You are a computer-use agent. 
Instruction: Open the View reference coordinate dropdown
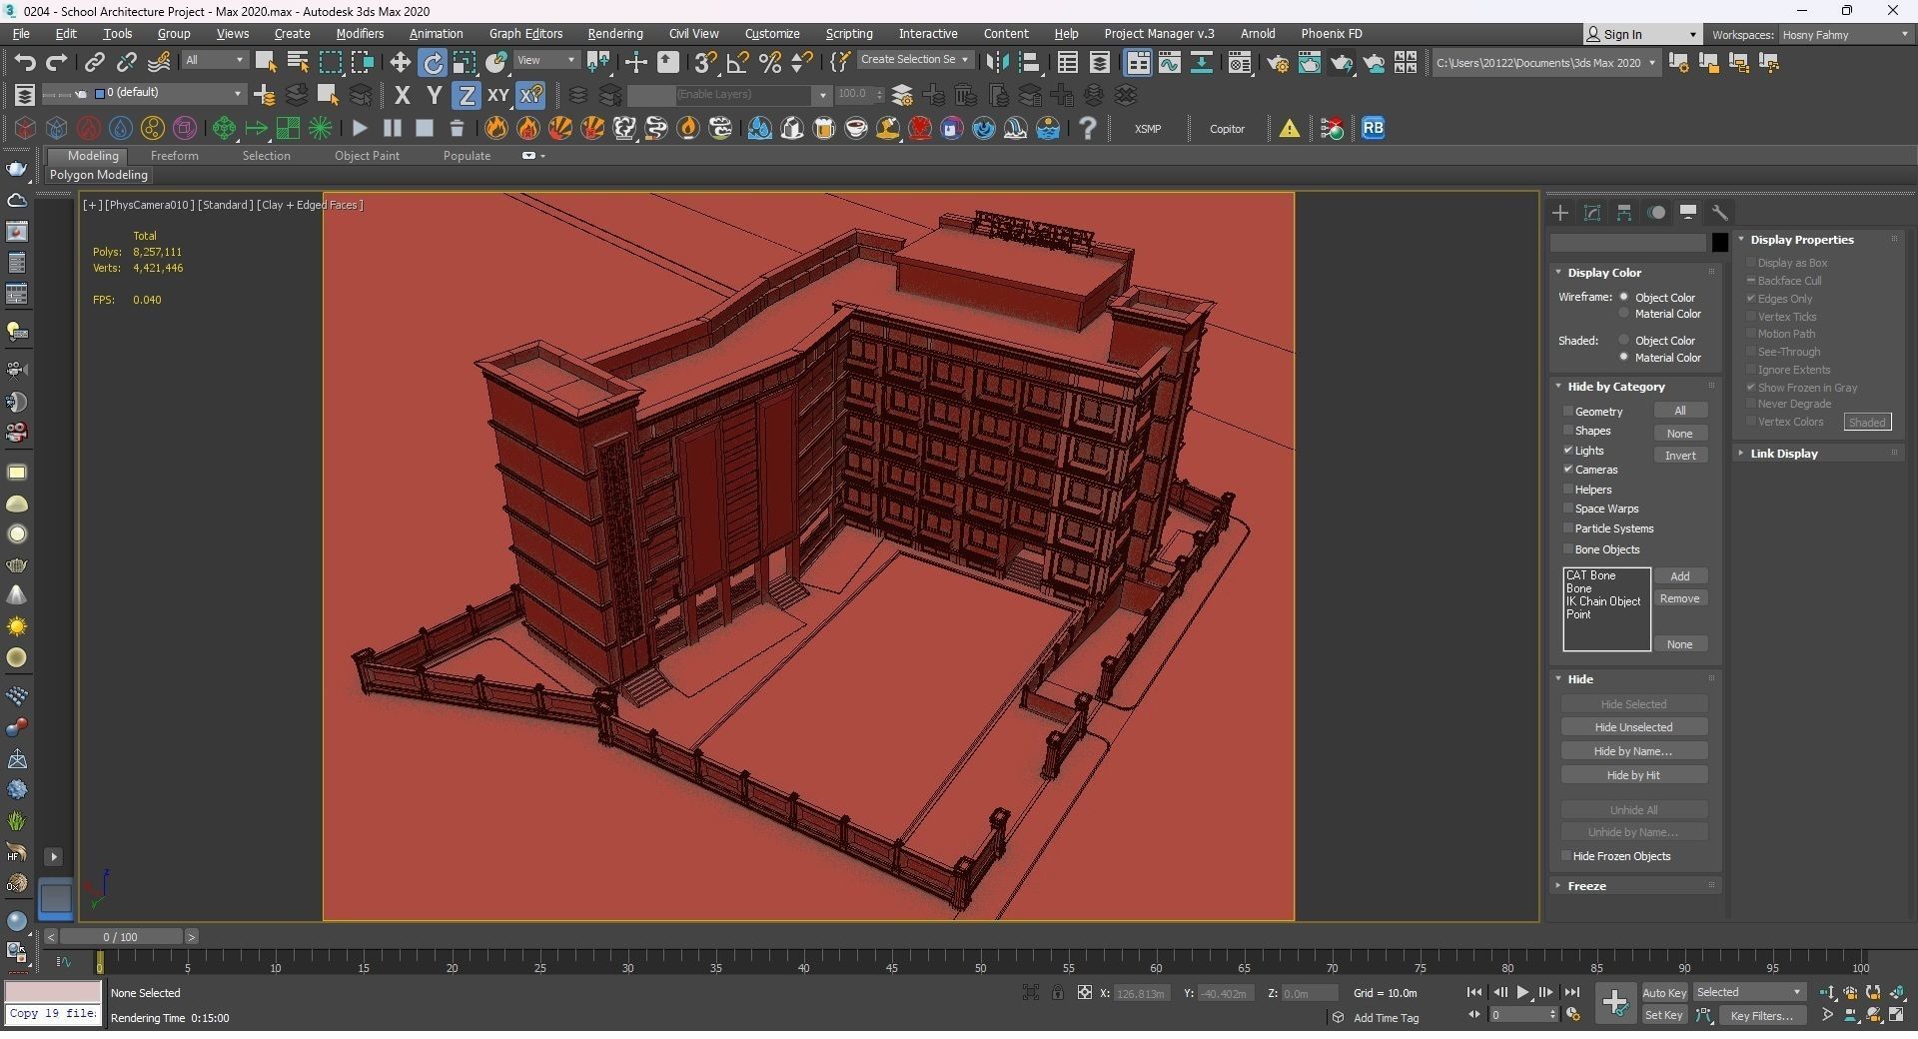545,61
